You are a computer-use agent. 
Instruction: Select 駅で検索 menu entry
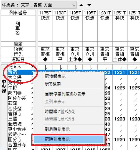[x=53, y=84]
